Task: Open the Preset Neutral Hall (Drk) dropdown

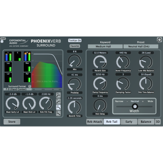Action: (x=141, y=46)
